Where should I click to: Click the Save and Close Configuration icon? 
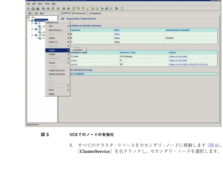click(38, 8)
